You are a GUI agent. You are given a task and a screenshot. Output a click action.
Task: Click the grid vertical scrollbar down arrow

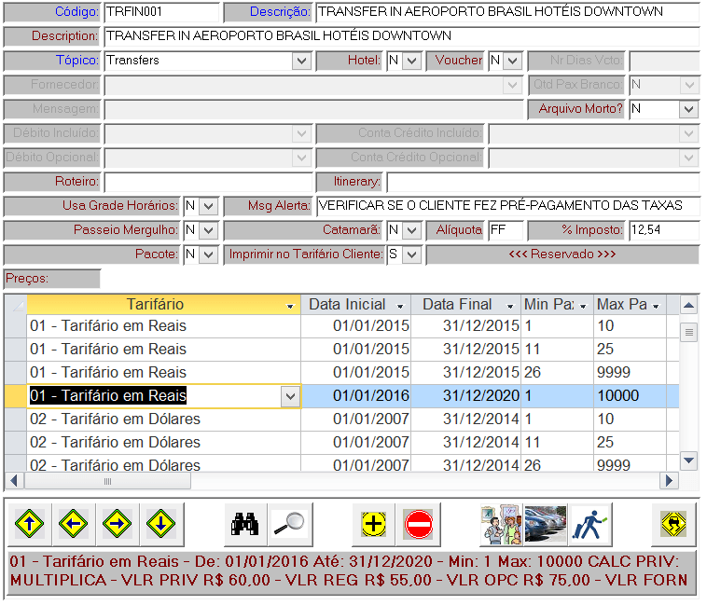tap(688, 460)
